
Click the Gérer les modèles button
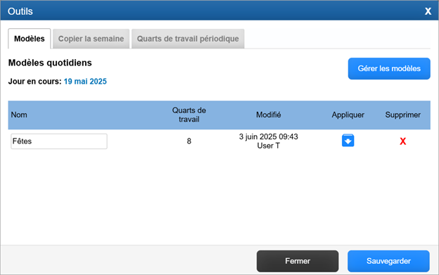389,68
